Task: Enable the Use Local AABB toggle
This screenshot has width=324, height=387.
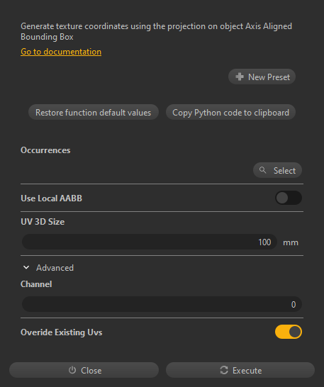Action: point(289,198)
